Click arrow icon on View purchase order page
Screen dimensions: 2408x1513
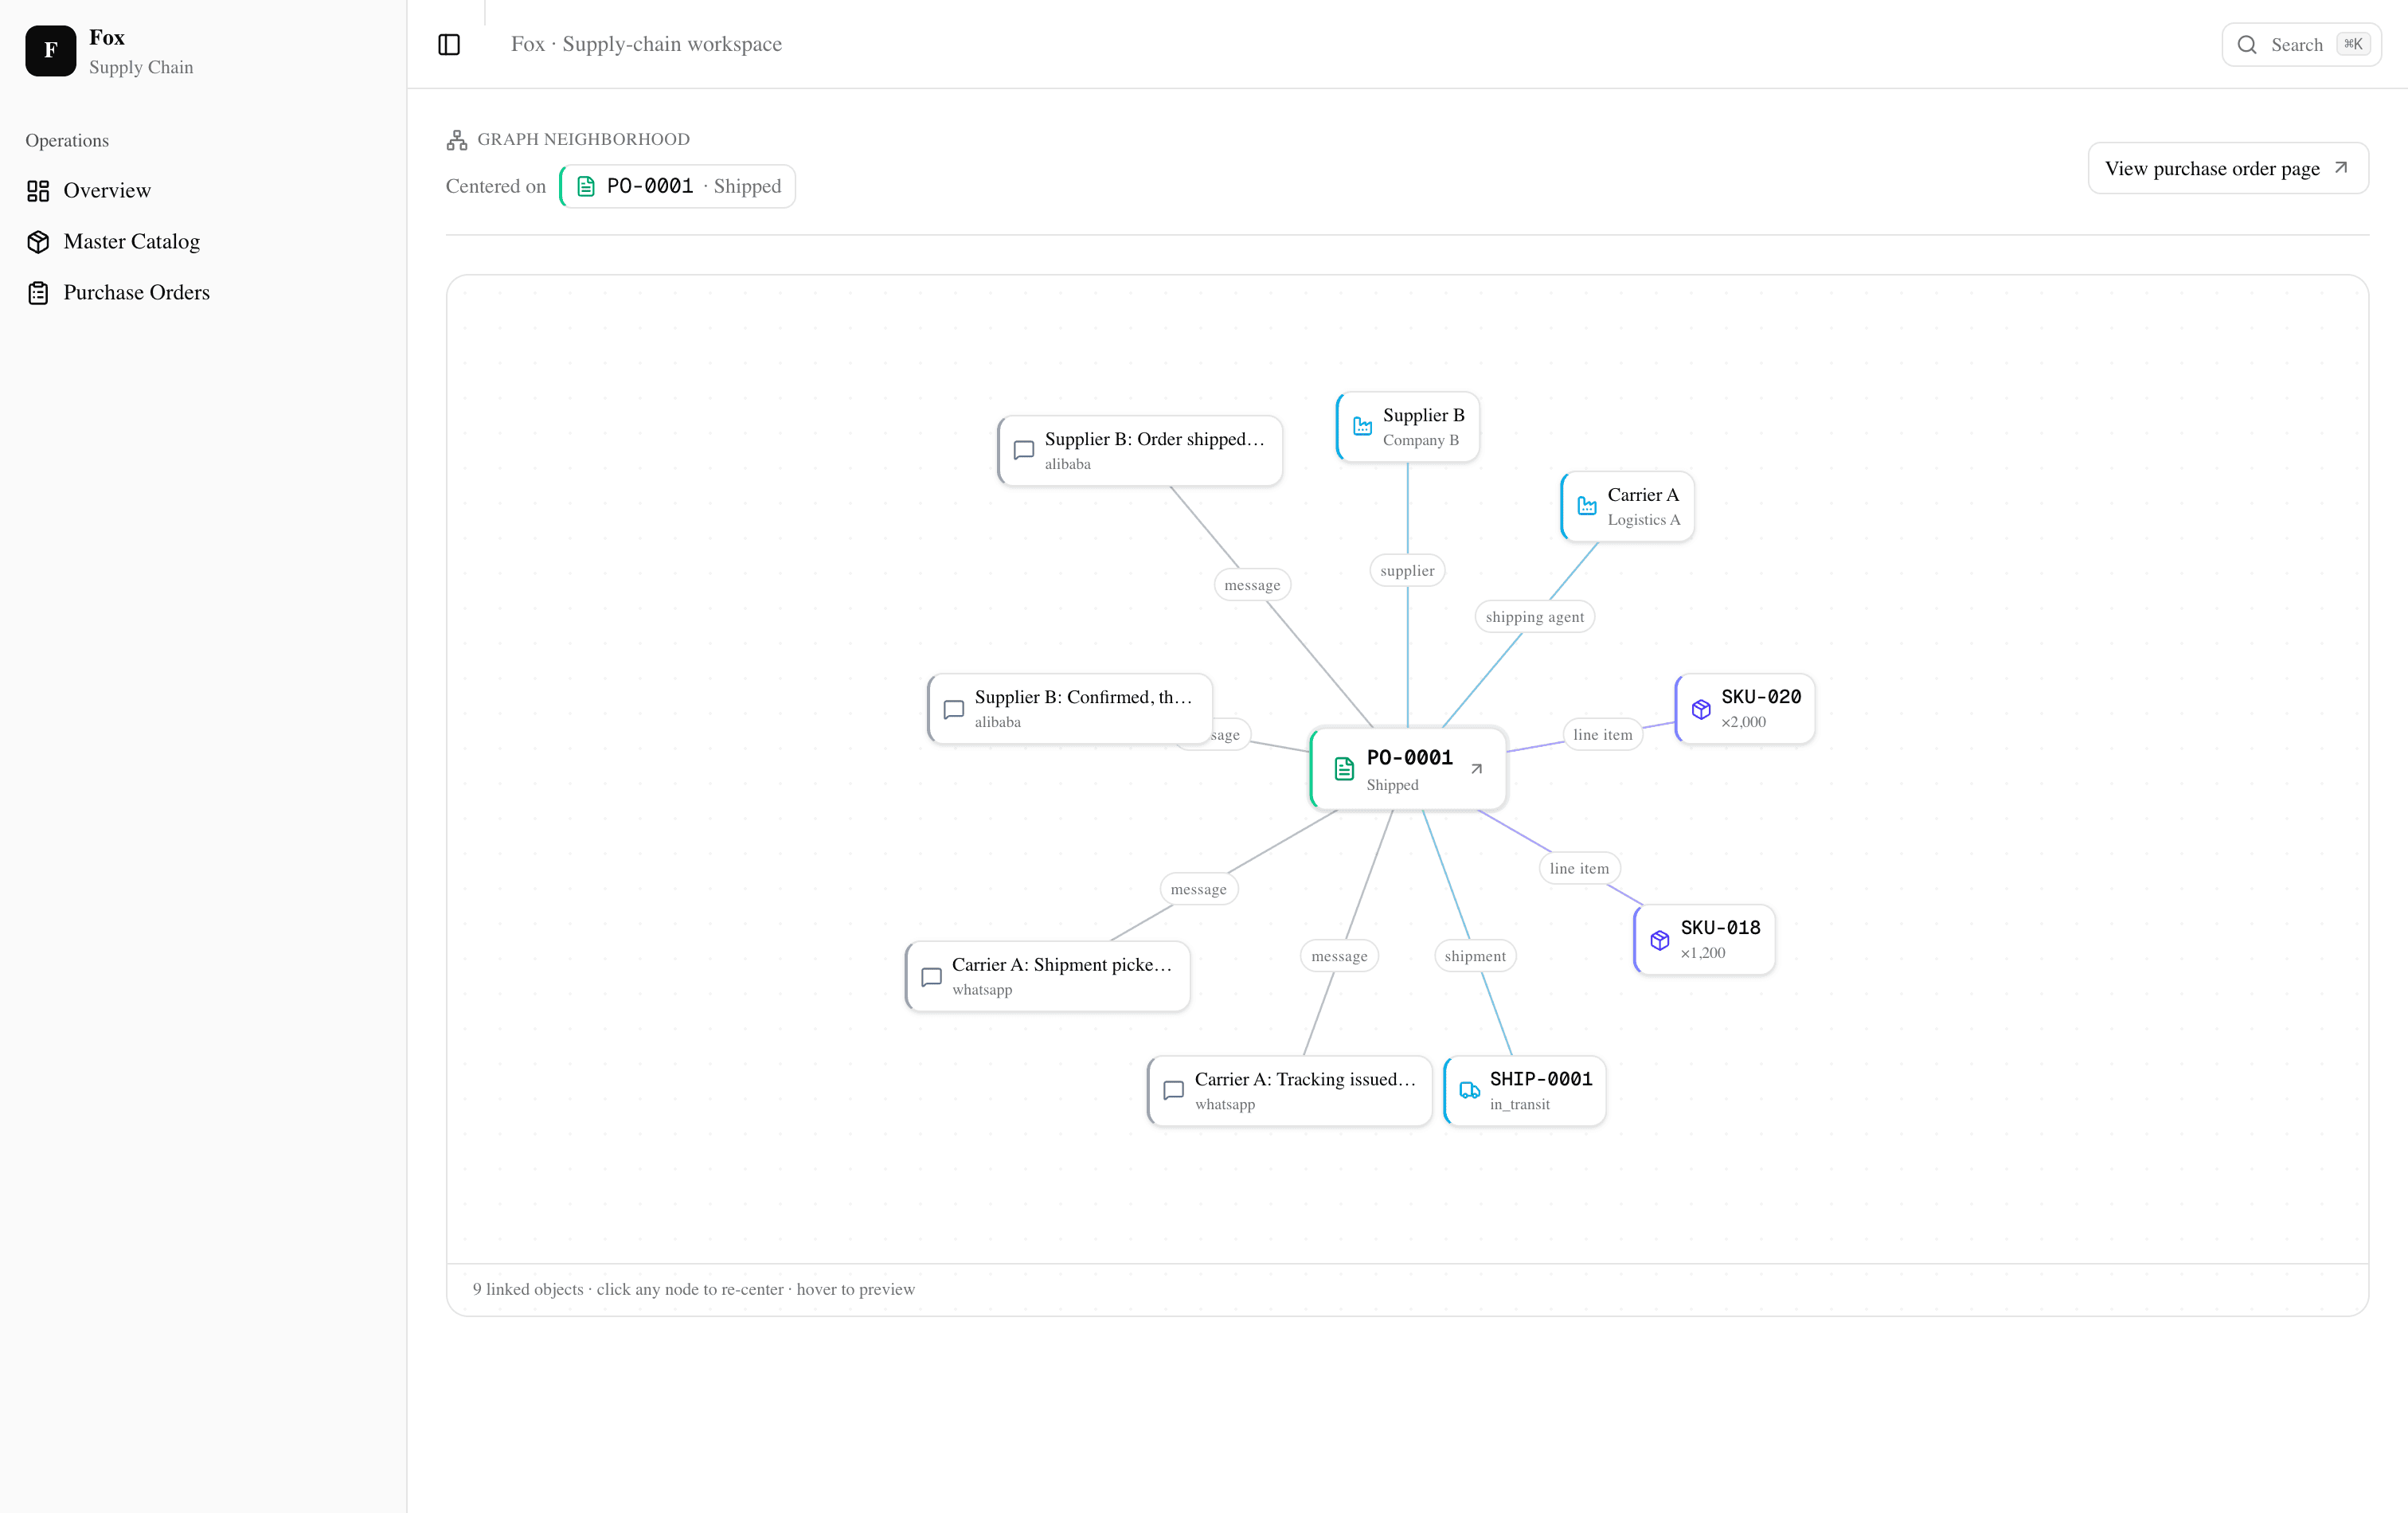click(x=2341, y=168)
